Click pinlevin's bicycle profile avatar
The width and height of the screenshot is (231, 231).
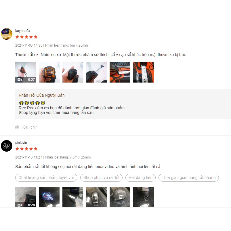(x=7, y=146)
